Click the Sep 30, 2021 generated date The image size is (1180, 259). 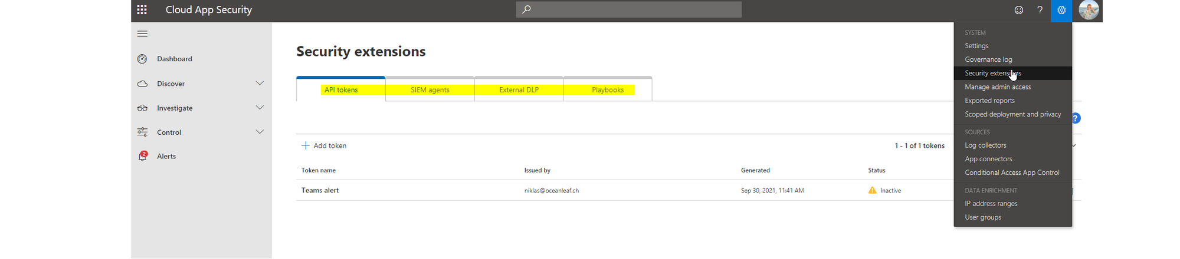[772, 191]
